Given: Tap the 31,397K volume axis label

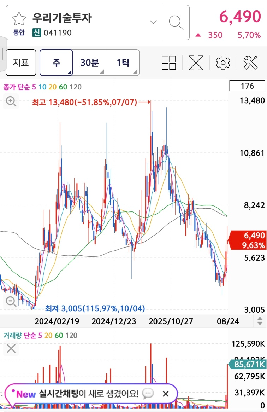Looking at the screenshot, I should click(x=250, y=393).
